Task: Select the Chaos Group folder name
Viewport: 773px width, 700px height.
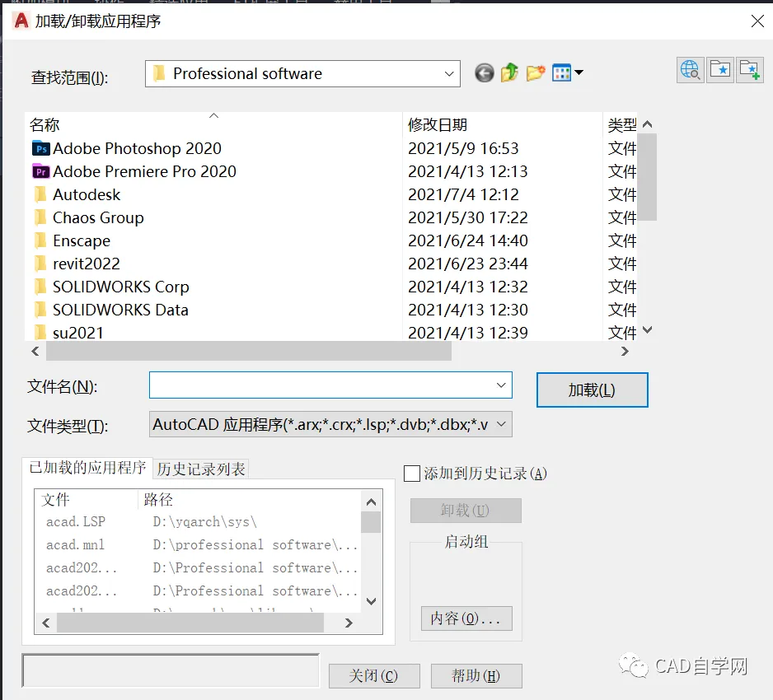Action: click(98, 217)
